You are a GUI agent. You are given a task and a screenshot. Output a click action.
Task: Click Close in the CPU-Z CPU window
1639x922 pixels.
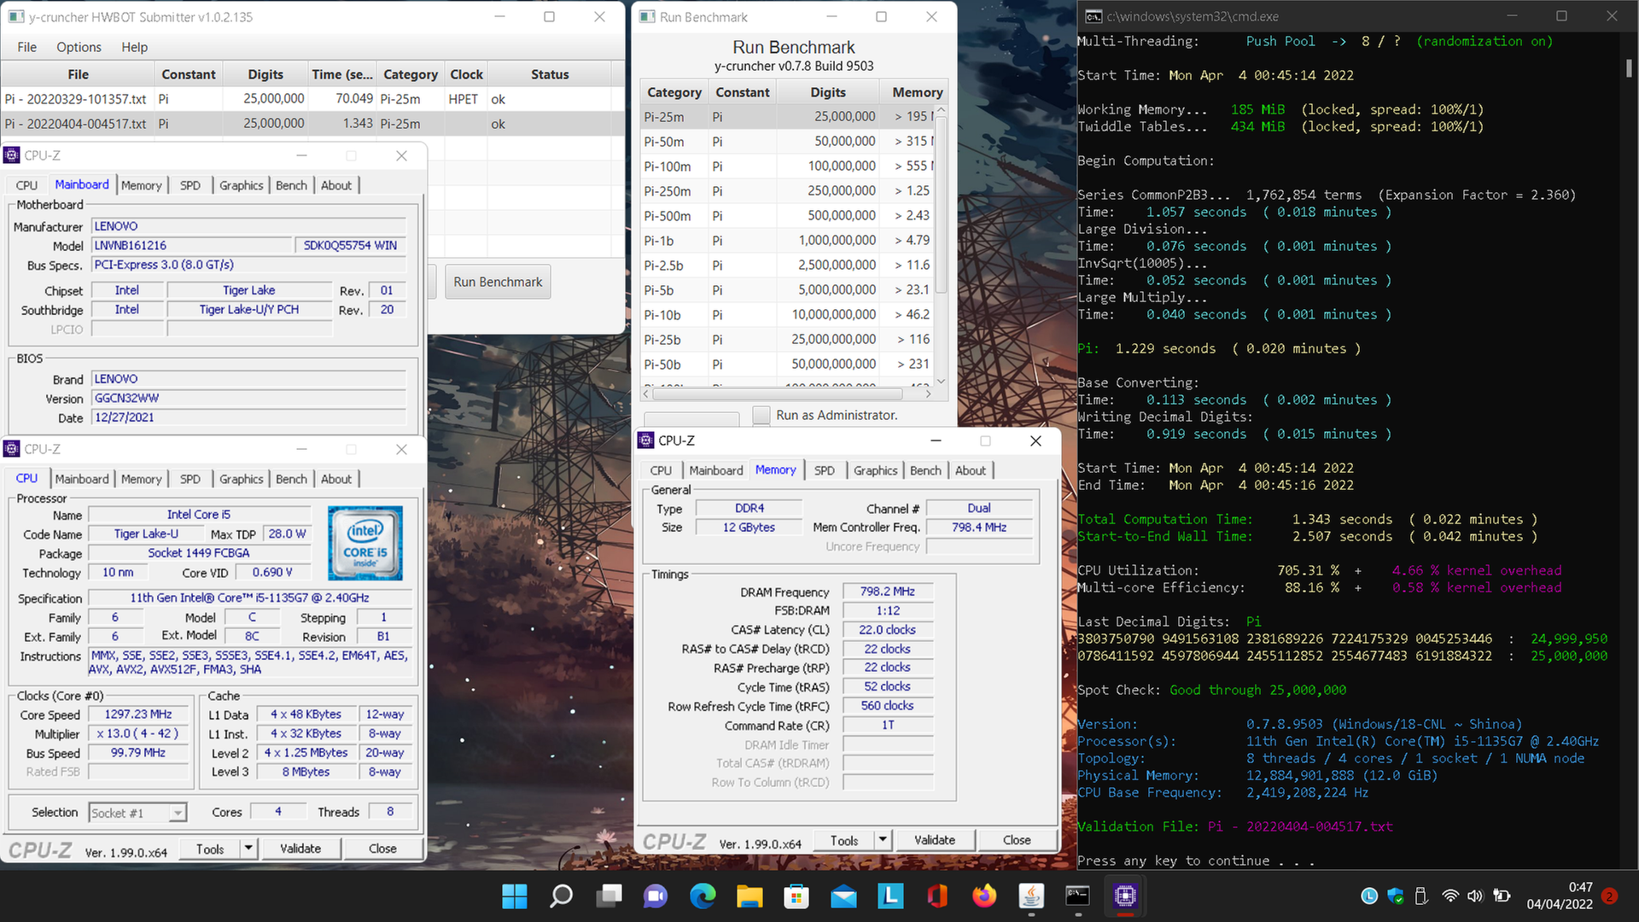coord(382,849)
